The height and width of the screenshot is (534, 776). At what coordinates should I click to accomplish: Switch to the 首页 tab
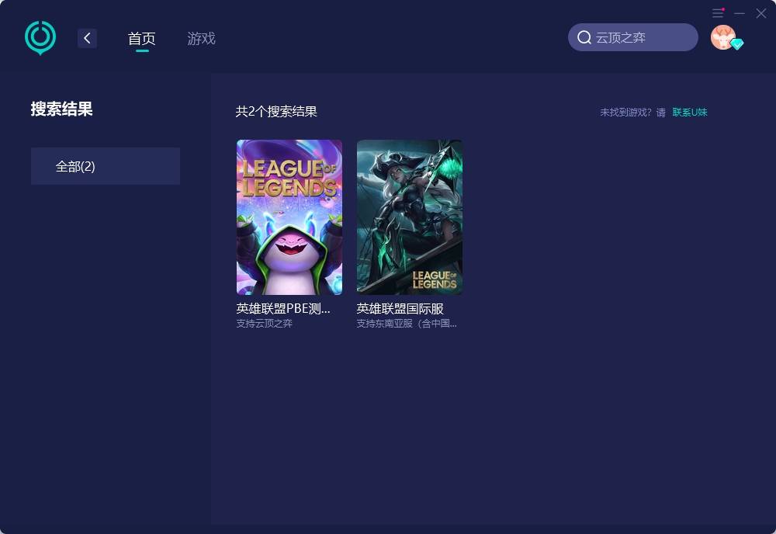(x=141, y=38)
